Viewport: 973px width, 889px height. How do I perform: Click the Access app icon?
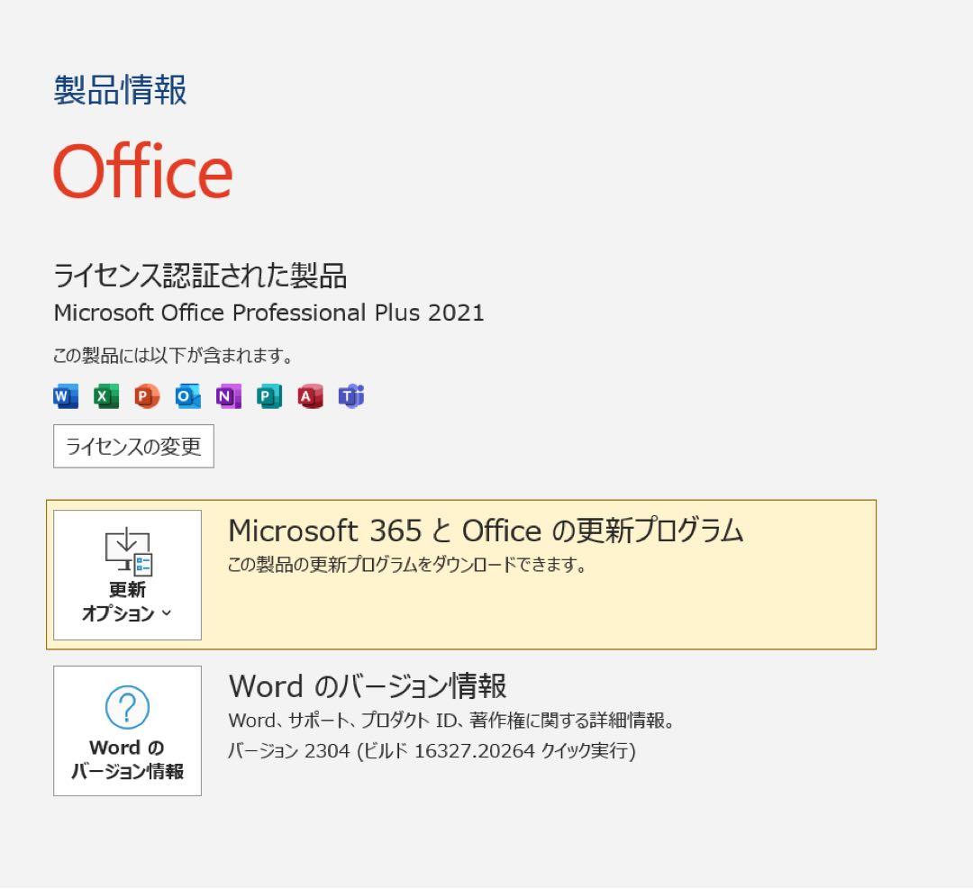click(310, 396)
